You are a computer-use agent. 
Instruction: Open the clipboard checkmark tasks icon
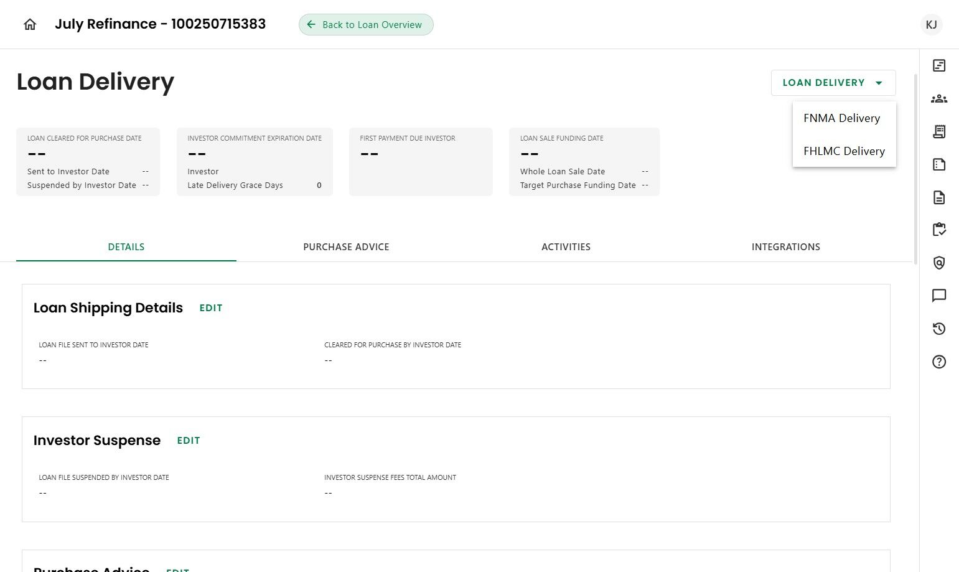click(938, 230)
